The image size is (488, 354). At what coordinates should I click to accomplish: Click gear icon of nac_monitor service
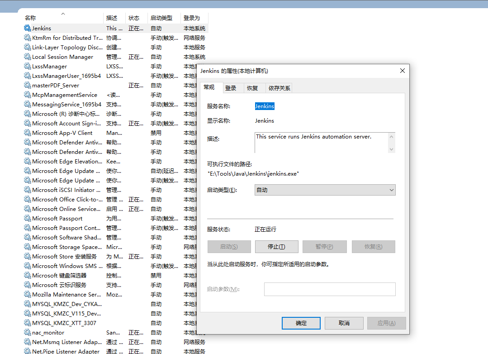(x=28, y=332)
